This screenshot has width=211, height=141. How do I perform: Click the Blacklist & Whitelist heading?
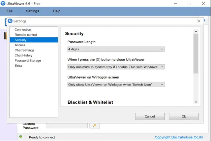(90, 102)
